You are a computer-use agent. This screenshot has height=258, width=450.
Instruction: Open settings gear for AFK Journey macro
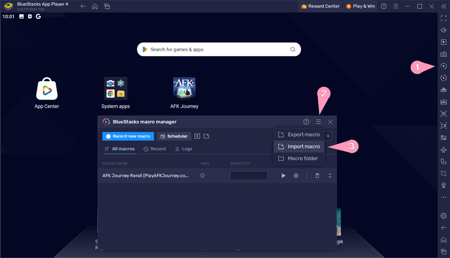[x=296, y=176]
